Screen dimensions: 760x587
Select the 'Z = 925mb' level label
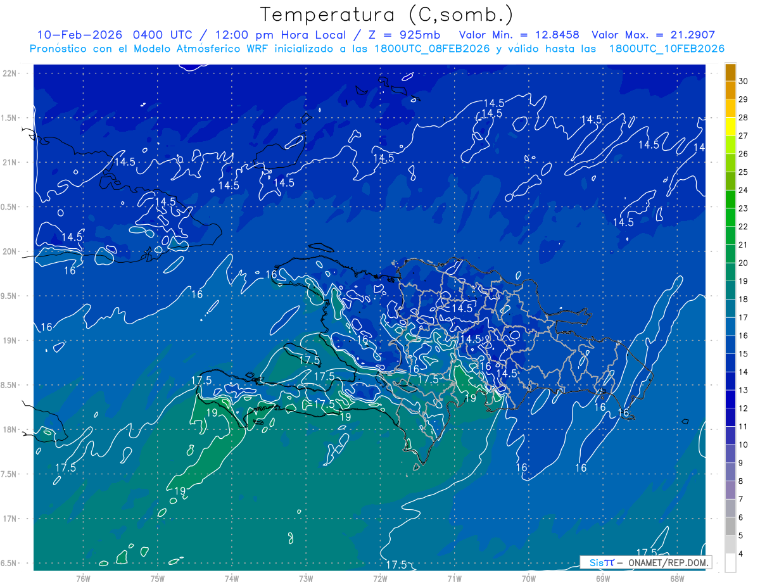click(x=405, y=35)
